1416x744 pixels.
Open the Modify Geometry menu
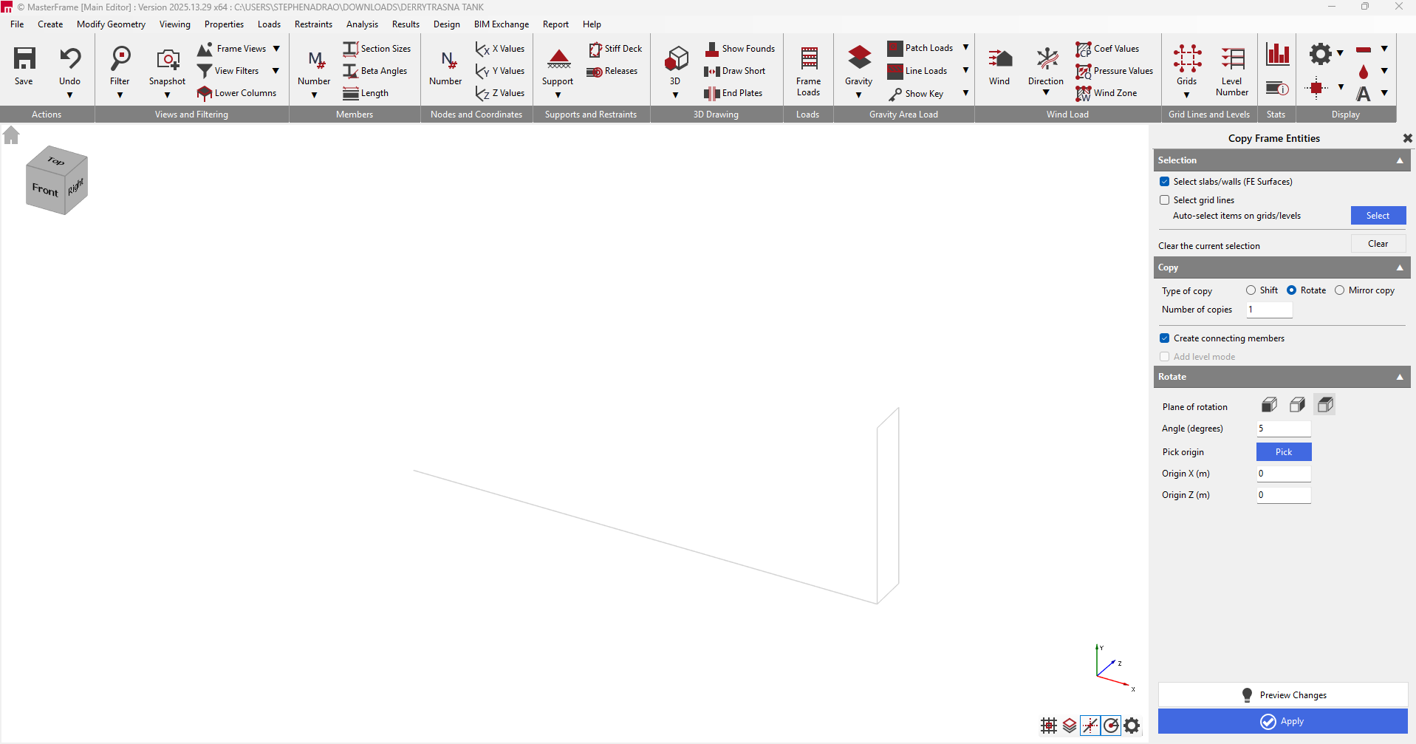click(x=111, y=24)
